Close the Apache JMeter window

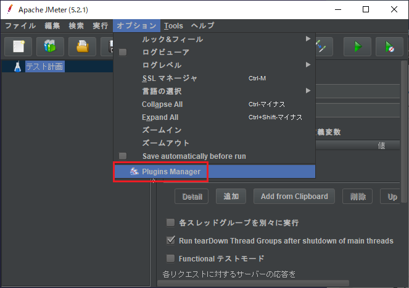tap(394, 10)
